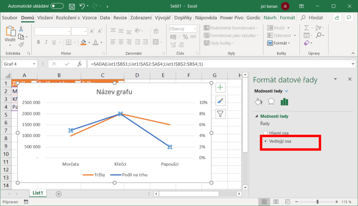Toggle Automatické ukládání switch

point(57,6)
